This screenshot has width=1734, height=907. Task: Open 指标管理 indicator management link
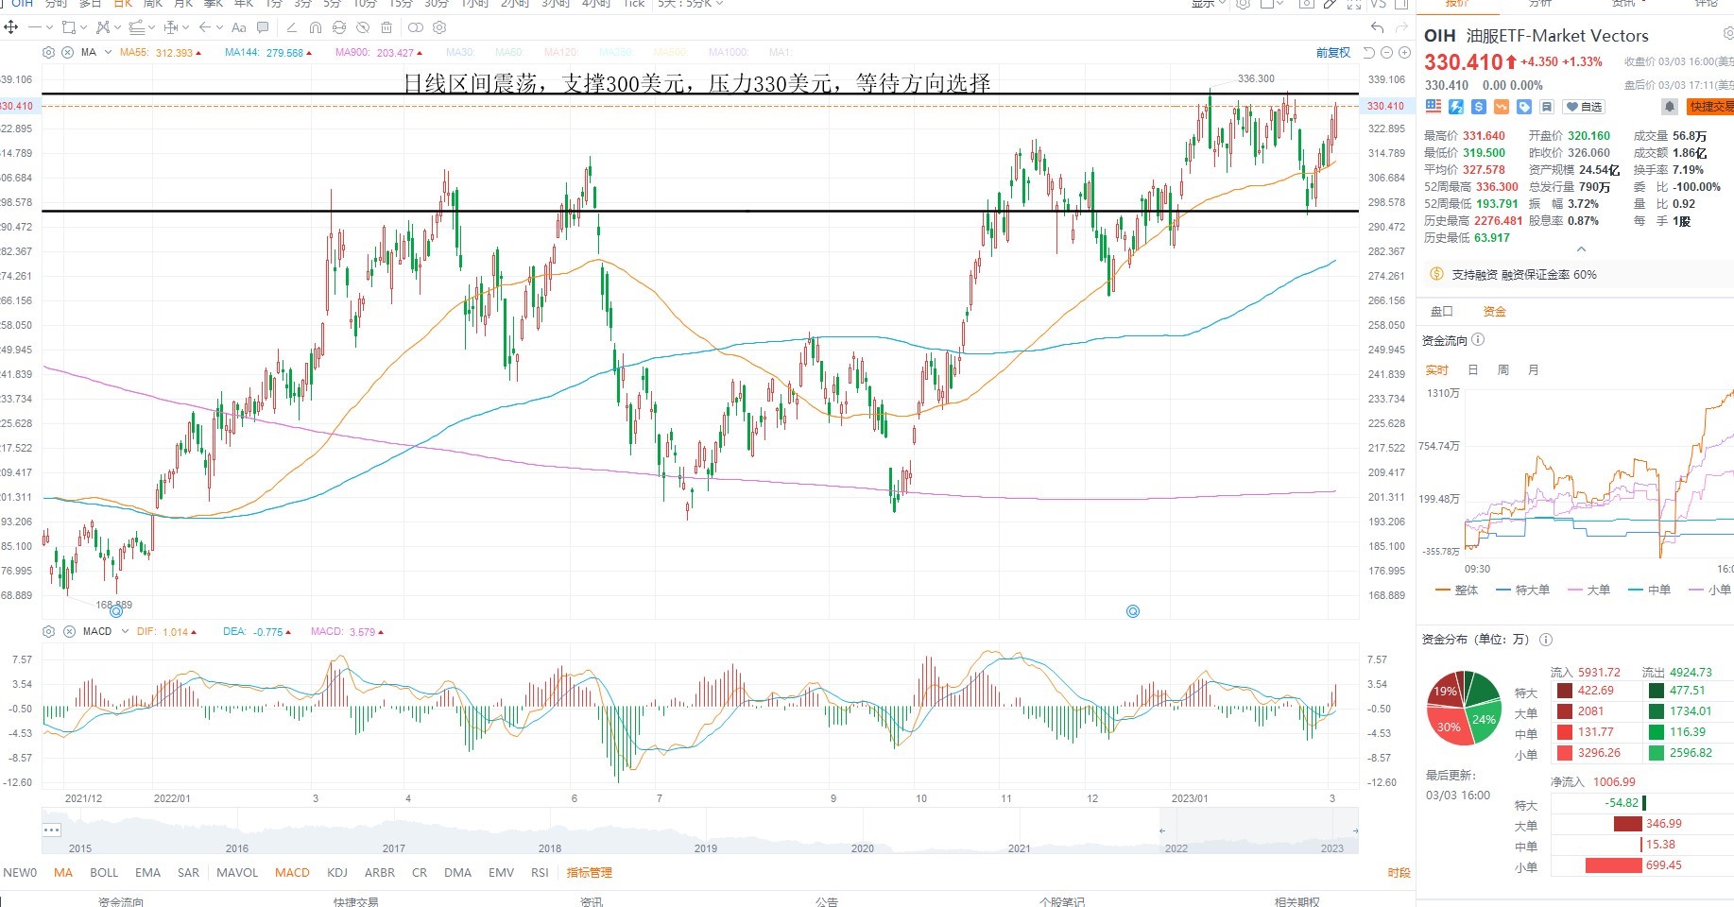(590, 873)
